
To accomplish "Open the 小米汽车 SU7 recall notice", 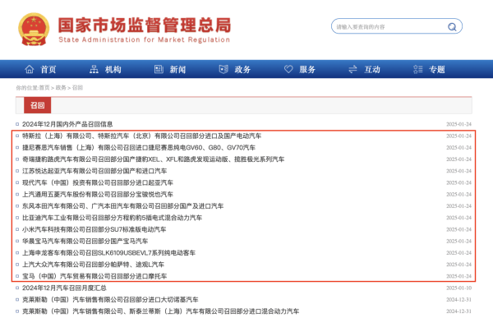I will (94, 229).
